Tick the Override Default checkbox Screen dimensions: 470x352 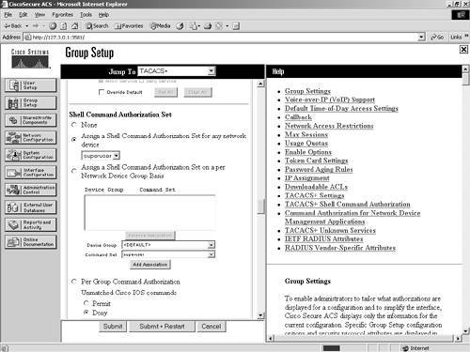102,92
